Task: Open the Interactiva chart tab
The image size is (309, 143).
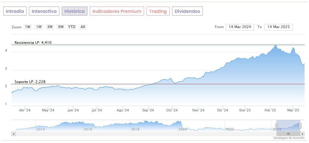Action: (44, 11)
